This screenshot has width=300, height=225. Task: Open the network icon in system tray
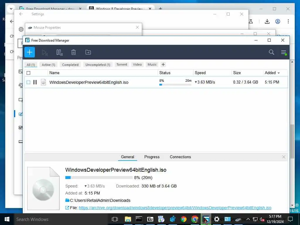[255, 219]
